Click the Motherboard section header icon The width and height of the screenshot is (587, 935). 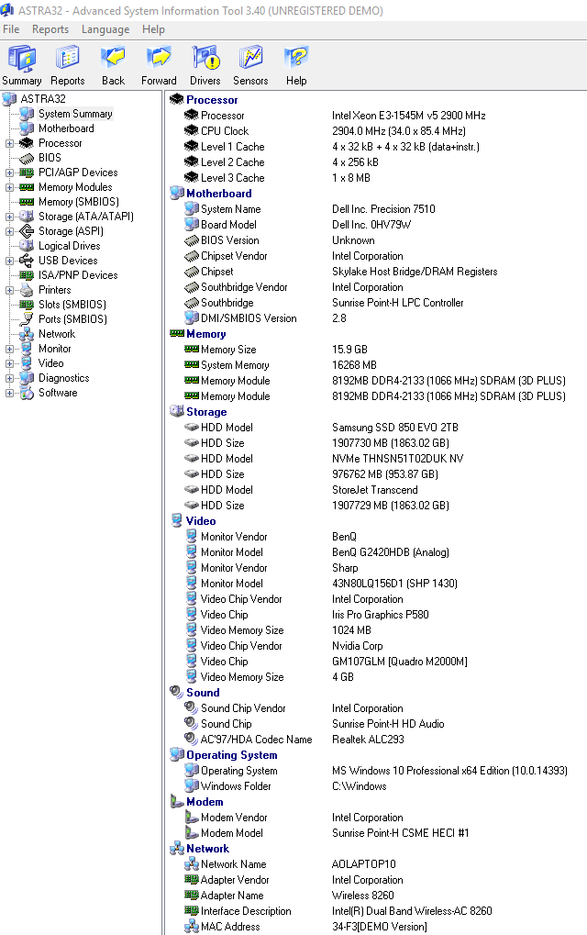pyautogui.click(x=176, y=193)
